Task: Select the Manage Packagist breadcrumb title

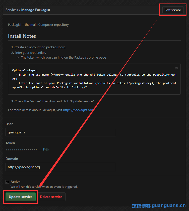Action: click(x=36, y=10)
